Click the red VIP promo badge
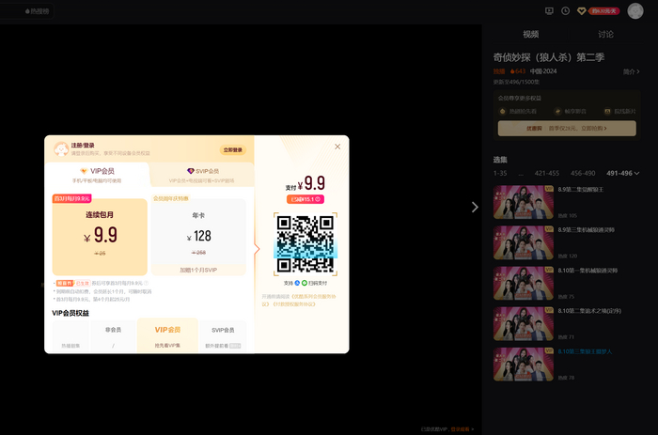The height and width of the screenshot is (435, 658). pyautogui.click(x=603, y=11)
